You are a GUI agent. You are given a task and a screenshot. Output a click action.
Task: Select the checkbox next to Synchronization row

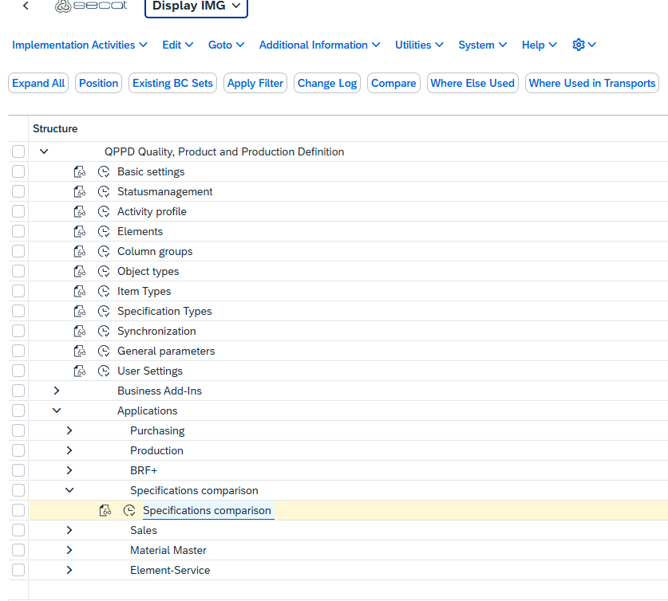click(x=18, y=331)
